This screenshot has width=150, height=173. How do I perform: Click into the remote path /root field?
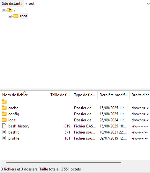85,4
